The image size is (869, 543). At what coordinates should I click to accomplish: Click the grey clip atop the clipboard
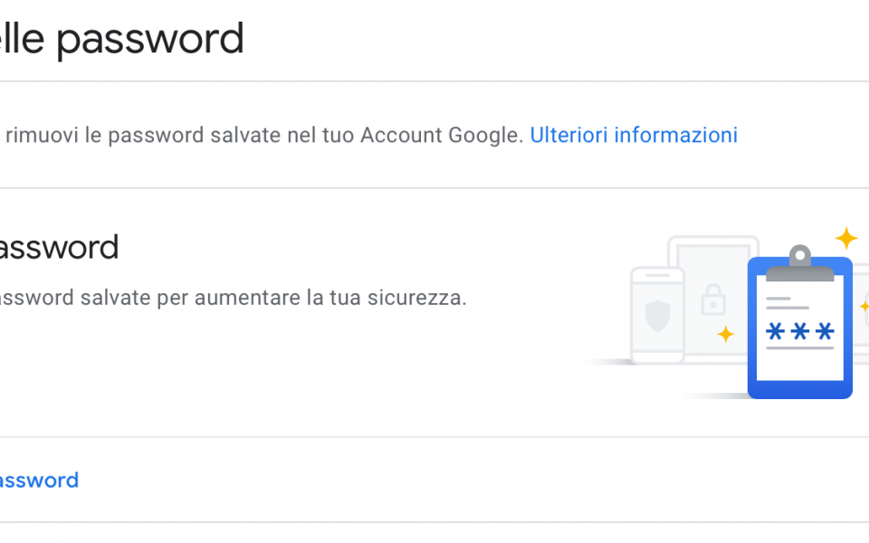tap(799, 263)
